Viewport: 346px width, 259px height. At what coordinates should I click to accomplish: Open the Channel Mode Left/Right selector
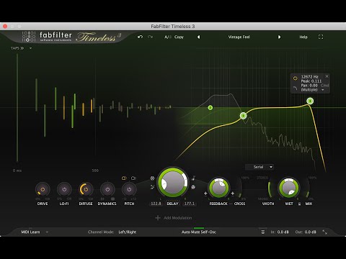(128, 232)
